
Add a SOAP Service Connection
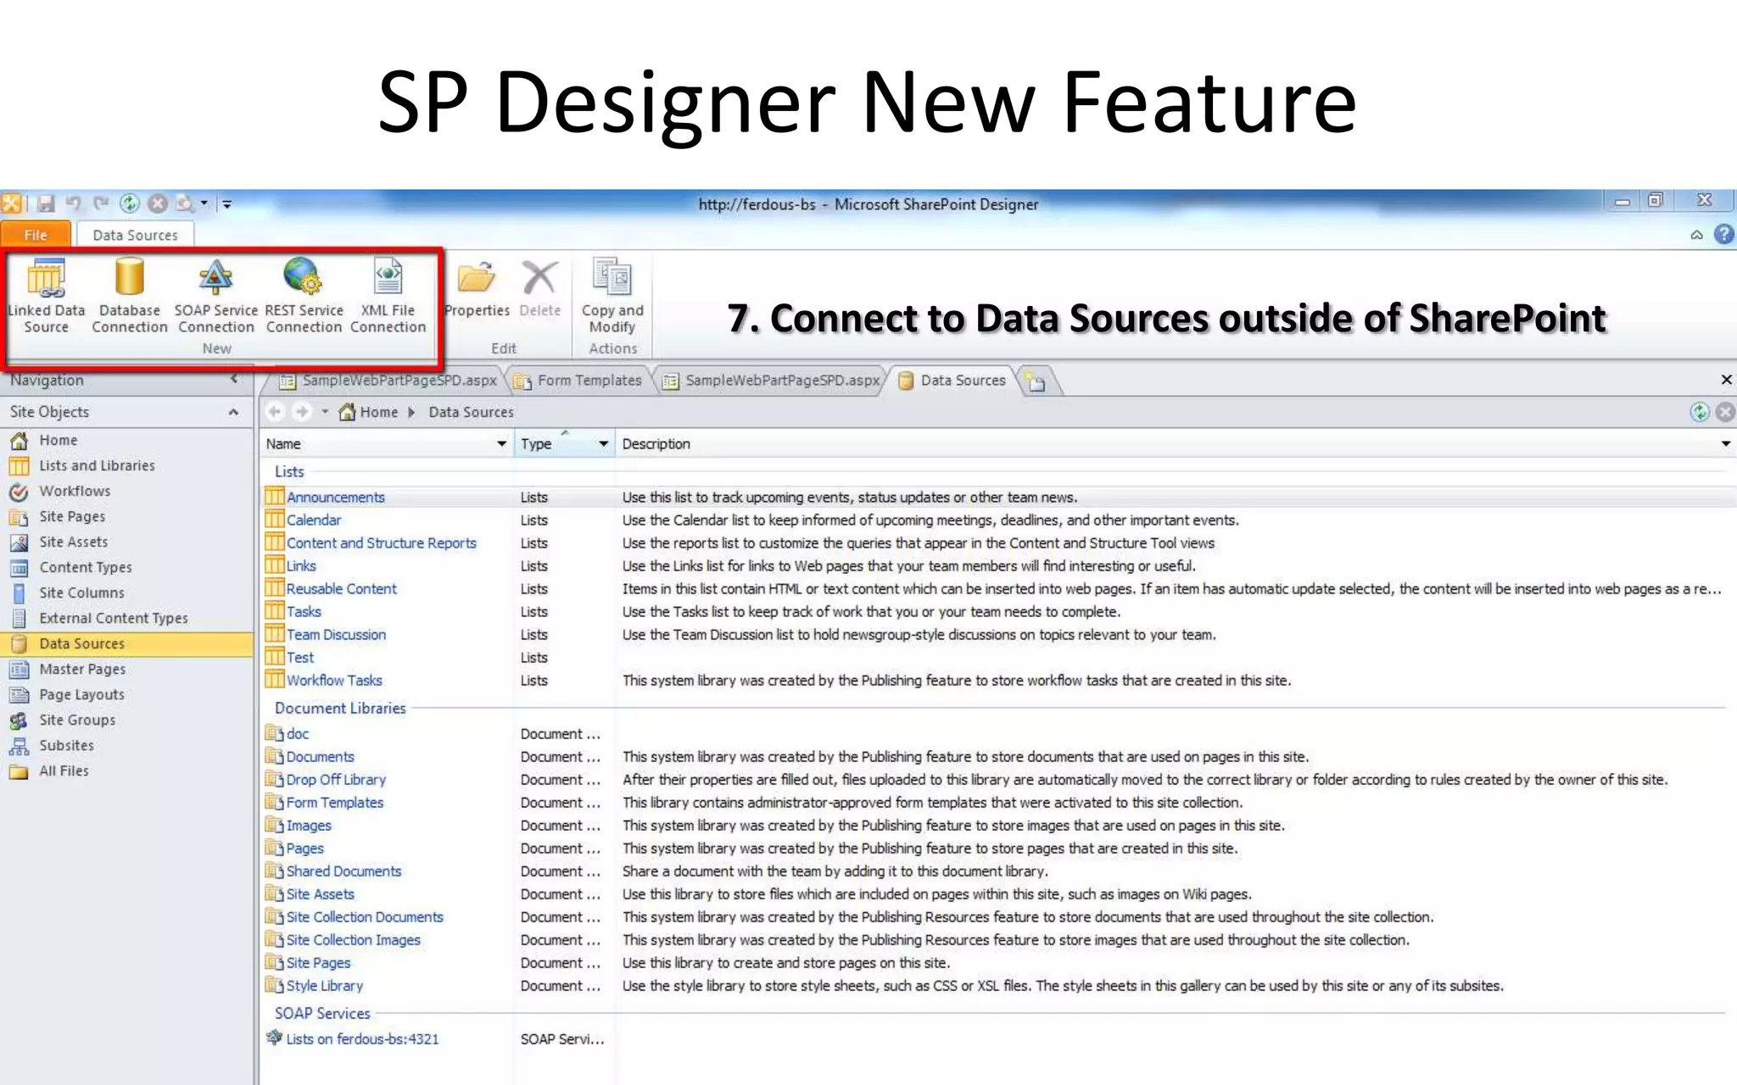[215, 296]
